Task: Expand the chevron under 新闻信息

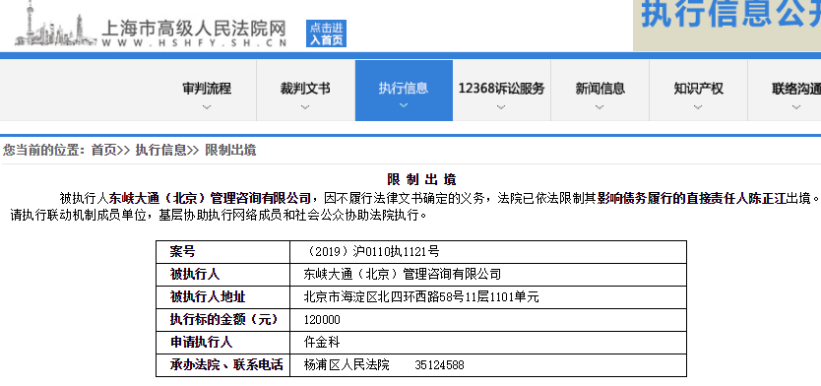Action: coord(600,107)
